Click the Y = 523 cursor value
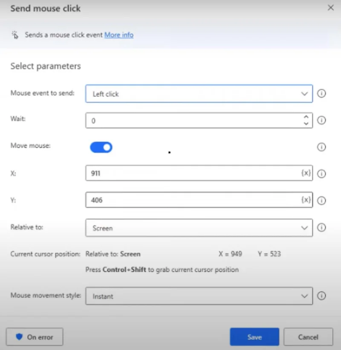Viewport: 341px width, 350px height. (269, 254)
